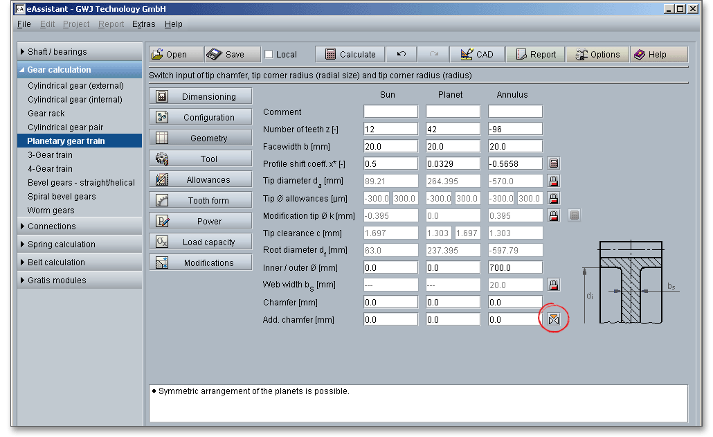This screenshot has width=713, height=437.
Task: Click the Undo arrow icon
Action: [401, 55]
